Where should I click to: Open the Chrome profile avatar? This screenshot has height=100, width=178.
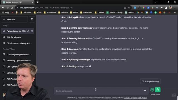(x=170, y=8)
